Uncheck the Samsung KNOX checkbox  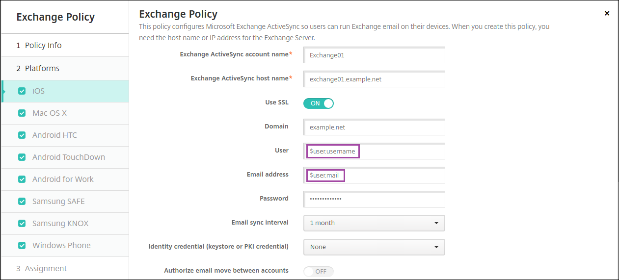point(22,224)
